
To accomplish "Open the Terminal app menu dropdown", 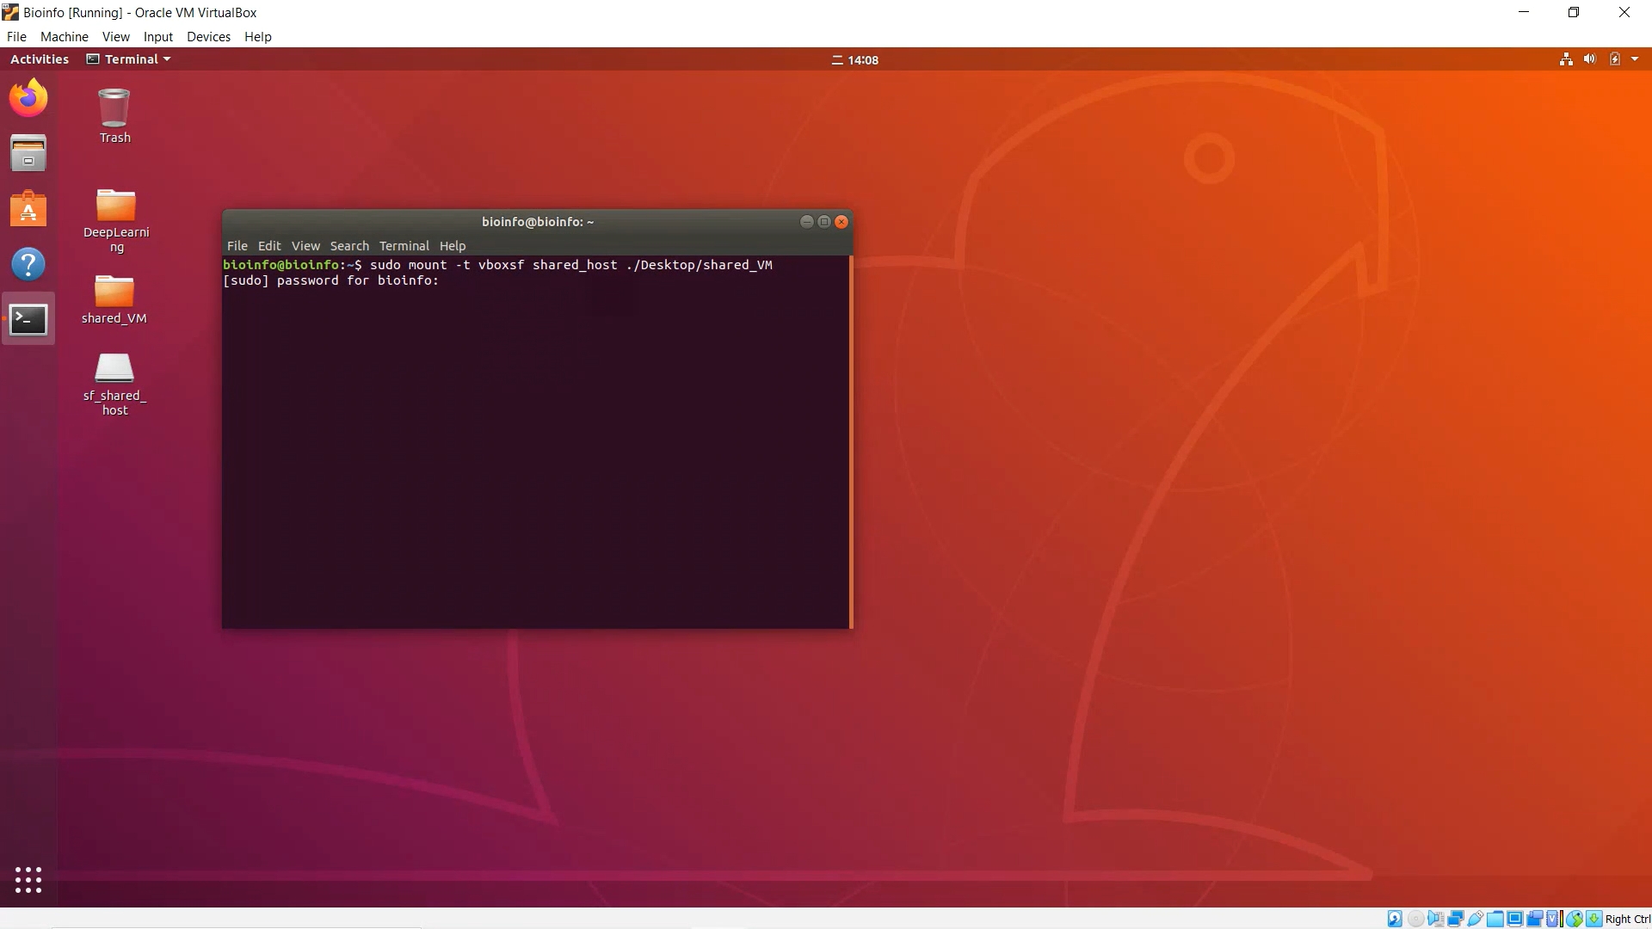I will [129, 59].
